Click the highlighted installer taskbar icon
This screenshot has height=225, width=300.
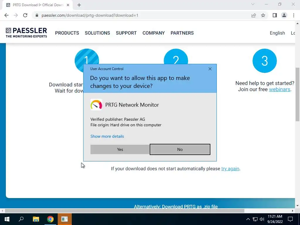click(x=65, y=219)
